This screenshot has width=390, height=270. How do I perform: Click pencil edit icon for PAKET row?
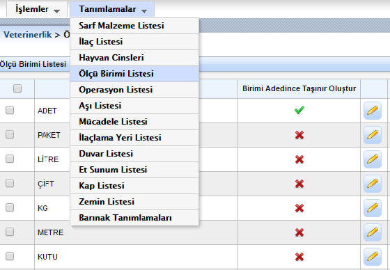pos(373,135)
